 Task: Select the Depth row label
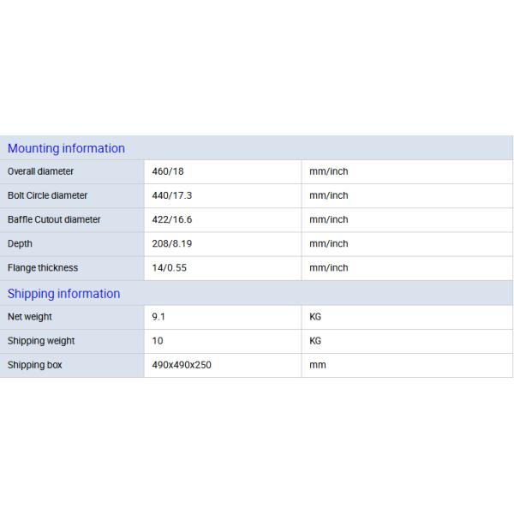(x=20, y=243)
